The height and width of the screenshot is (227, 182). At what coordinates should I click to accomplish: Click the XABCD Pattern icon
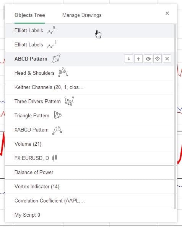pos(57,130)
